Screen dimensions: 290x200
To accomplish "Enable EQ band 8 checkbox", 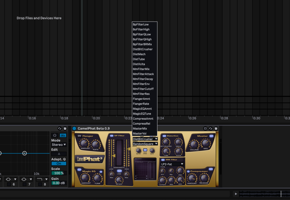I will pos(40,184).
